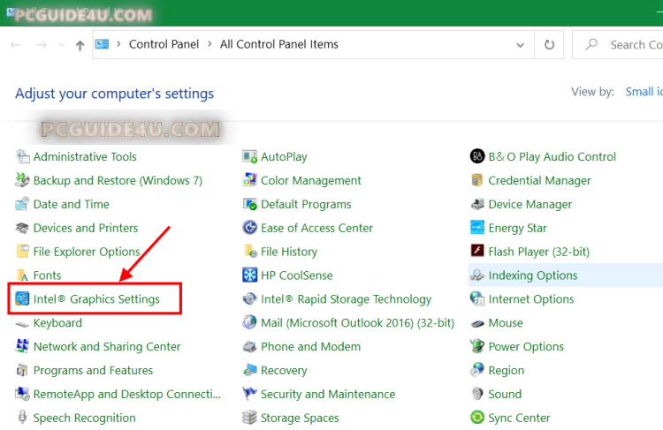Screen dimensions: 663x430
Task: Click All Control Panel Items breadcrumb
Action: tap(278, 44)
